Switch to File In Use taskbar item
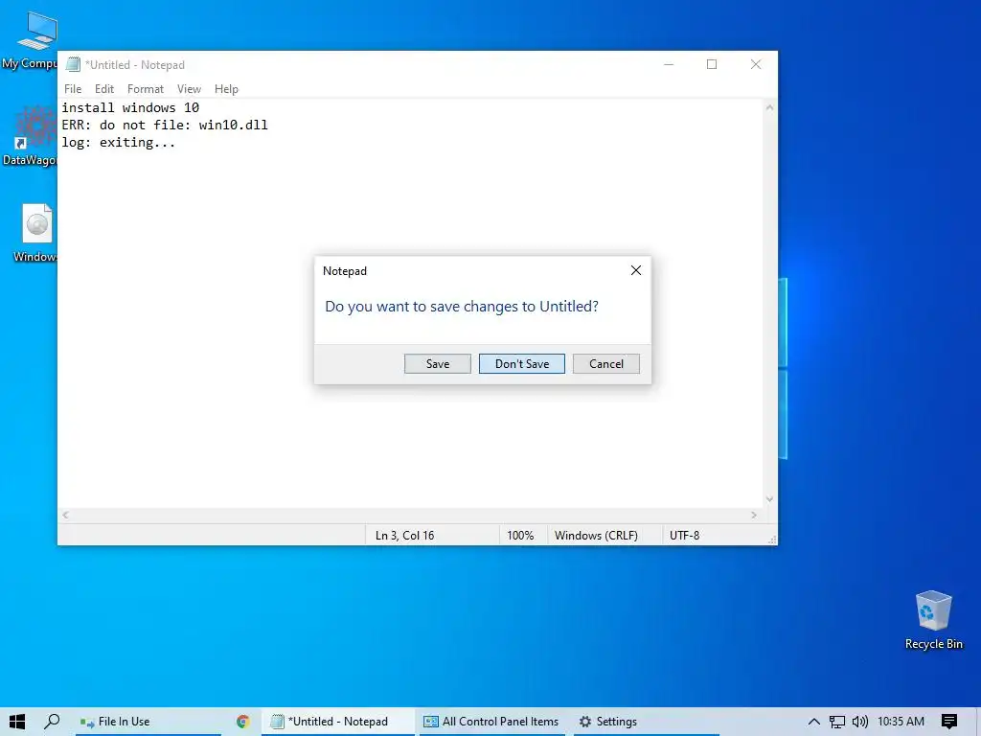 pos(148,722)
